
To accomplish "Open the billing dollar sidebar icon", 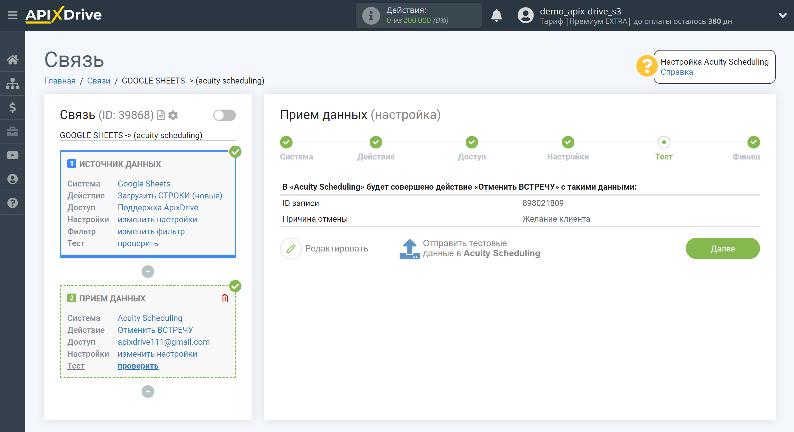I will tap(13, 107).
